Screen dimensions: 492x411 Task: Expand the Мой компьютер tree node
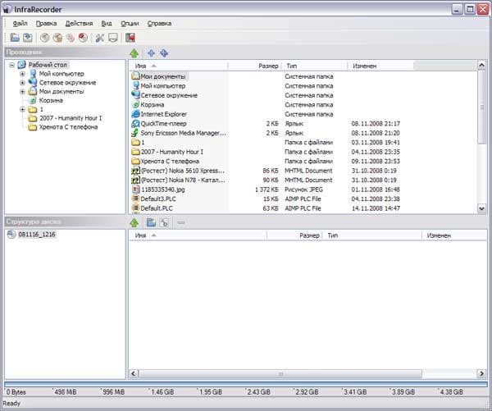(22, 74)
